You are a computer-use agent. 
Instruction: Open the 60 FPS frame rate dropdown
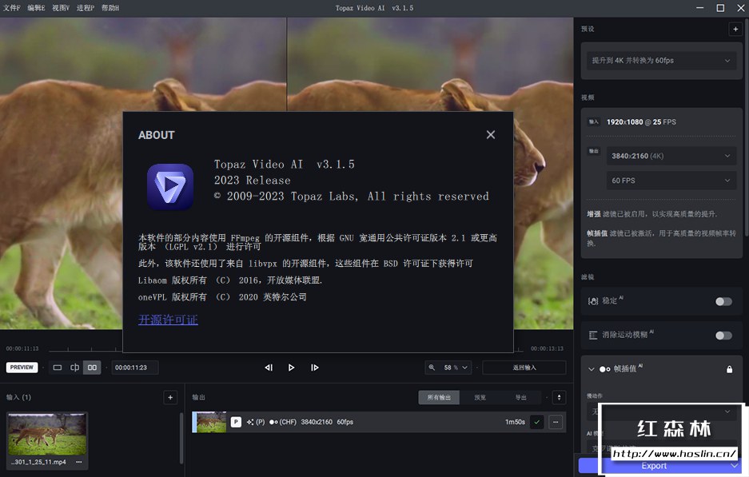(671, 181)
